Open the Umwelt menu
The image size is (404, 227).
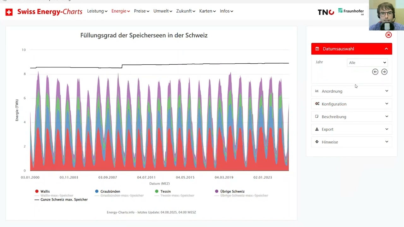tap(163, 11)
